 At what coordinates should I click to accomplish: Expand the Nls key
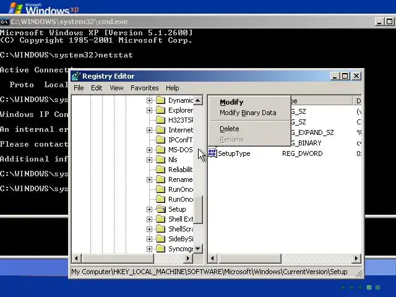(x=149, y=160)
